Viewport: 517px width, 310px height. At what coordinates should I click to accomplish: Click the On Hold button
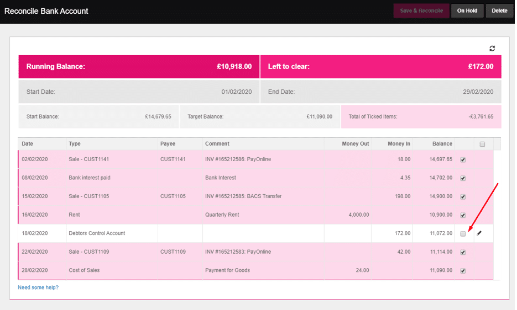point(467,10)
